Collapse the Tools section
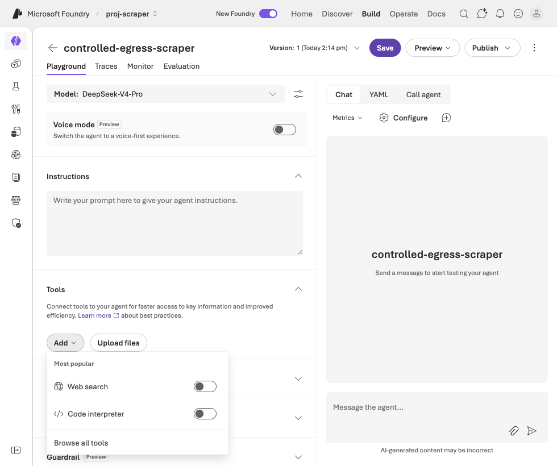Image resolution: width=557 pixels, height=466 pixels. (x=298, y=289)
